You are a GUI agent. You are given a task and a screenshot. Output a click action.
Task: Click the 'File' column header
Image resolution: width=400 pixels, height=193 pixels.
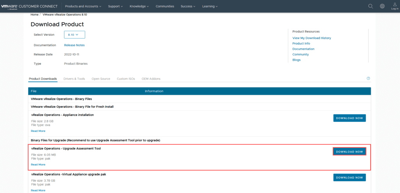click(34, 91)
